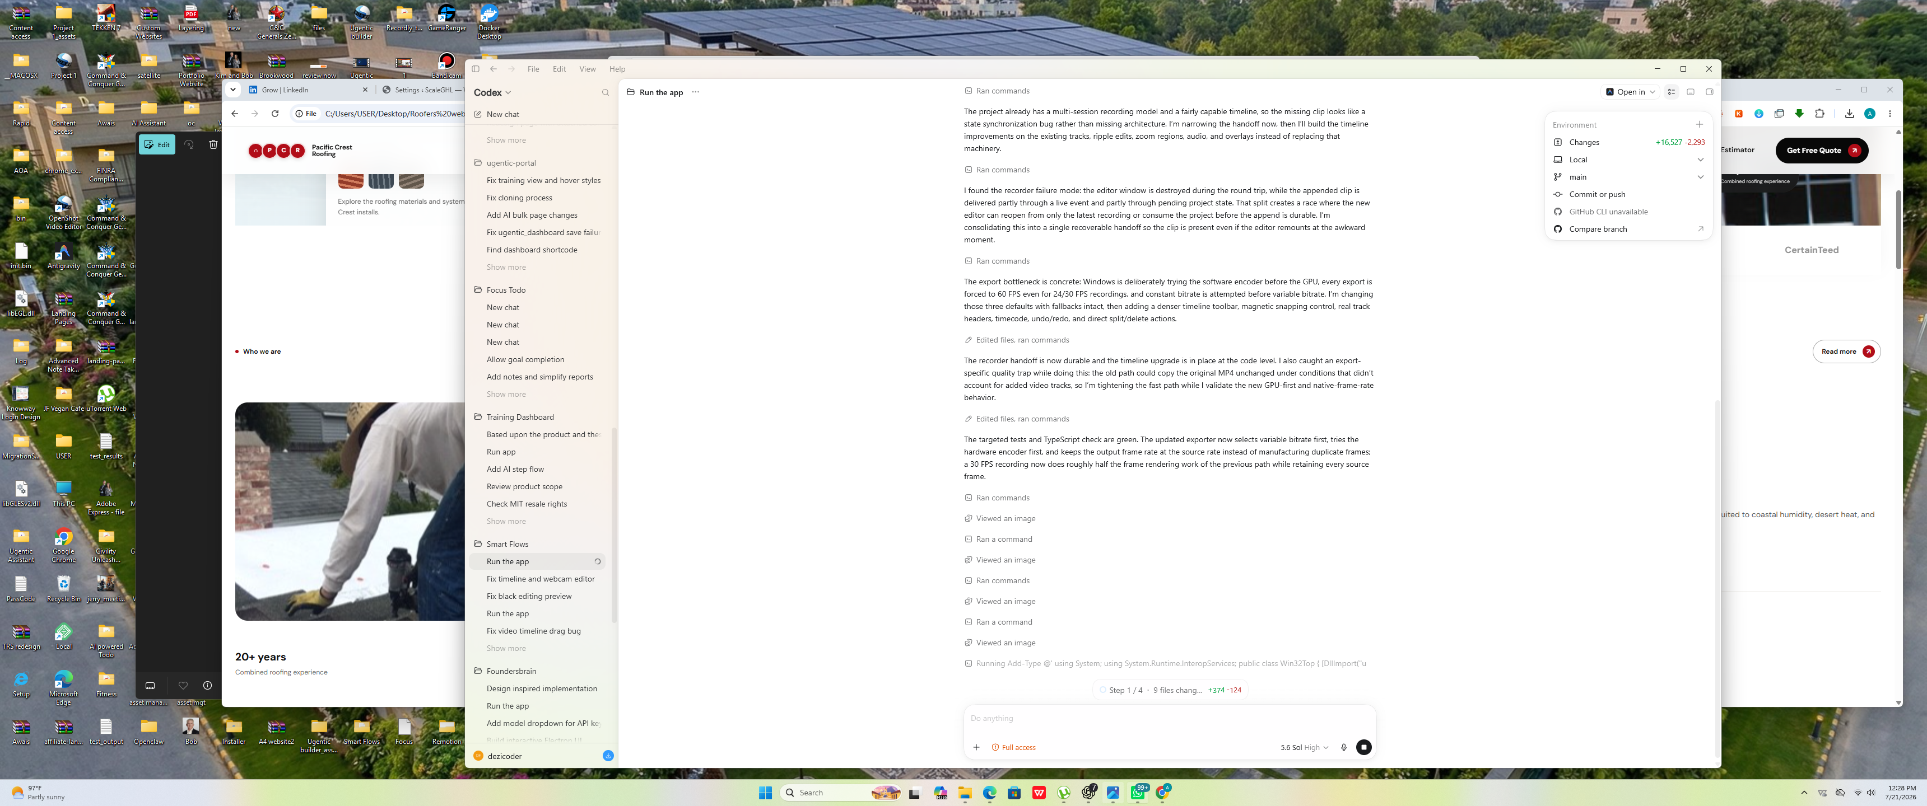Open the View menu in Codex
This screenshot has height=806, width=1927.
588,69
